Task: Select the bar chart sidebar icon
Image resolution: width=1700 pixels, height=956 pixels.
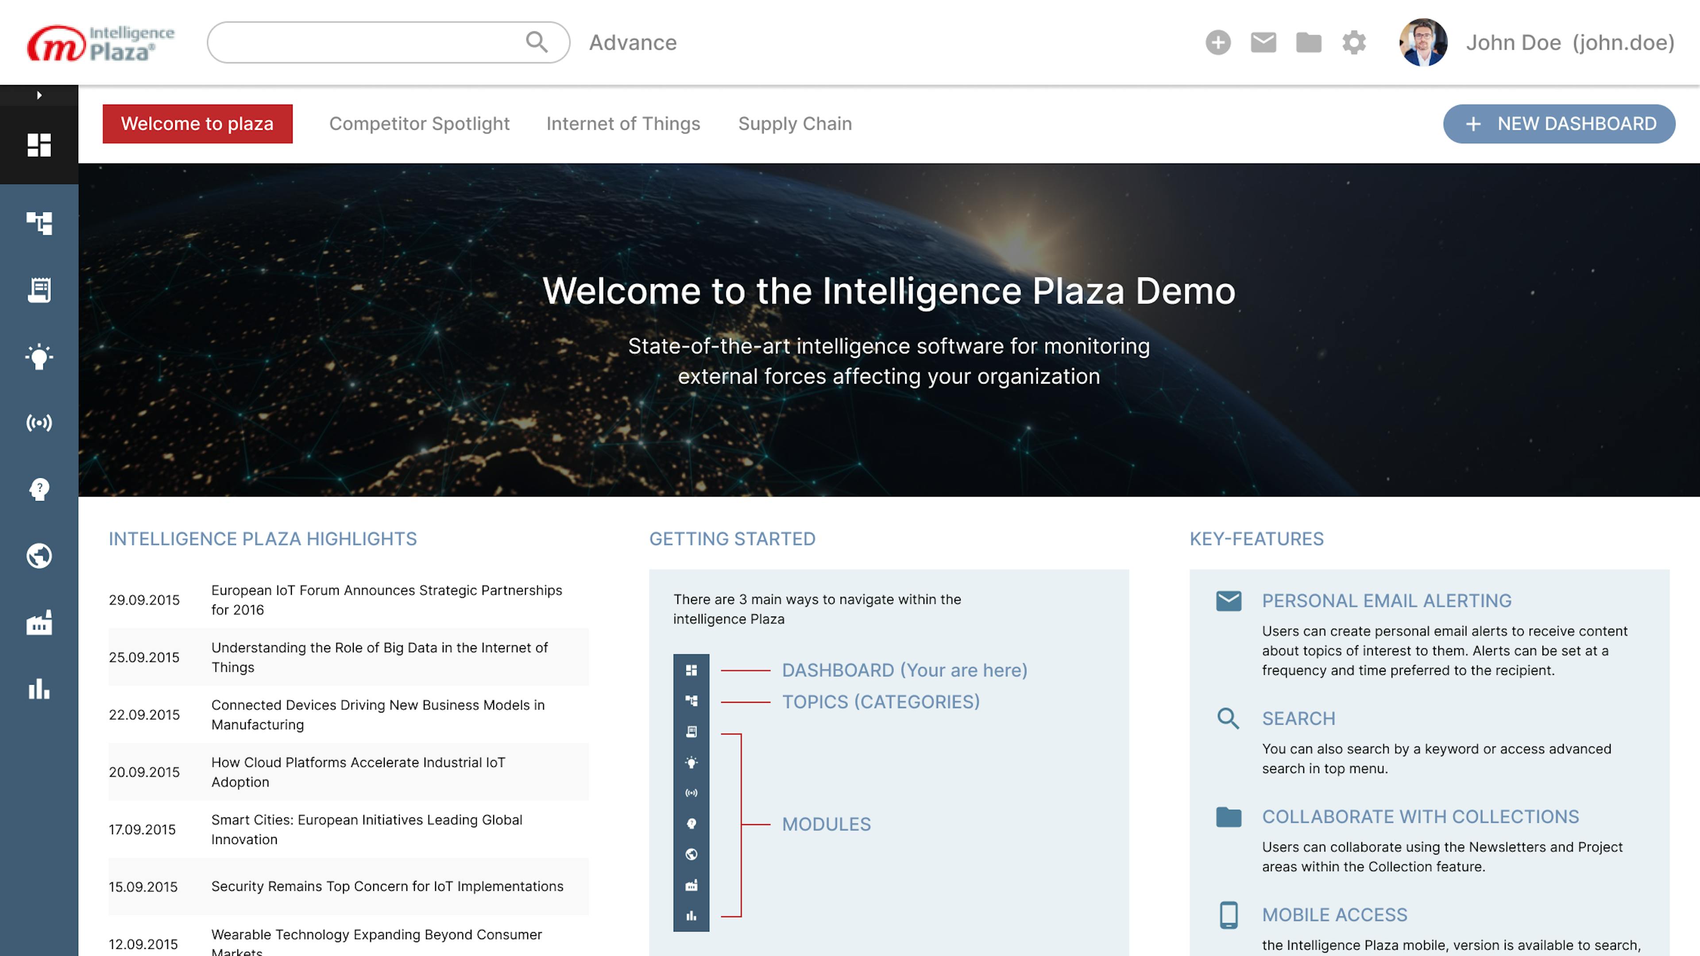Action: (39, 689)
